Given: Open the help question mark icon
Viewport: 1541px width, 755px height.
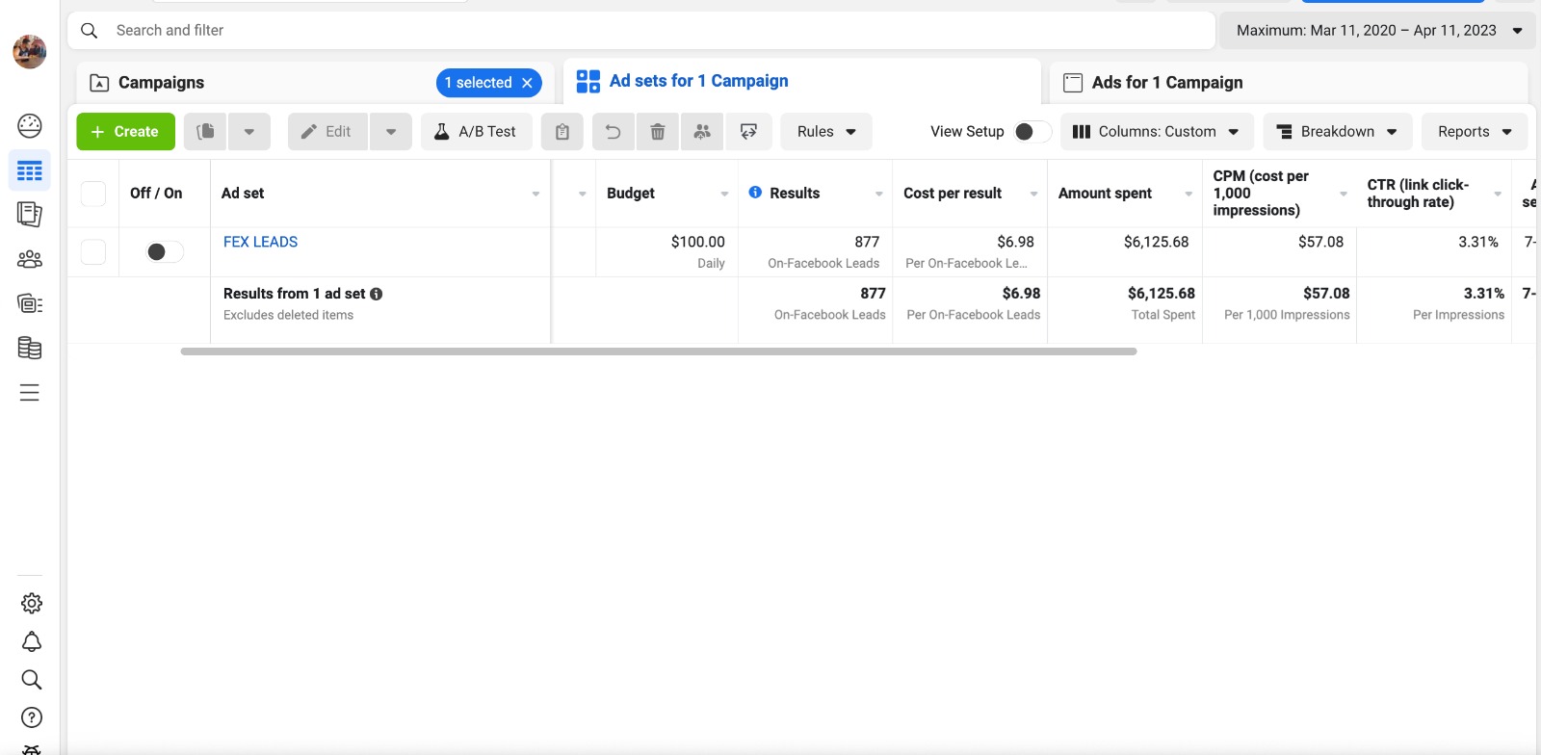Looking at the screenshot, I should (x=31, y=717).
